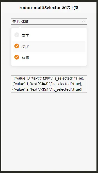Screen dimensions: 98x173
Task: Uncheck the 体育 option row
Action: [49, 57]
